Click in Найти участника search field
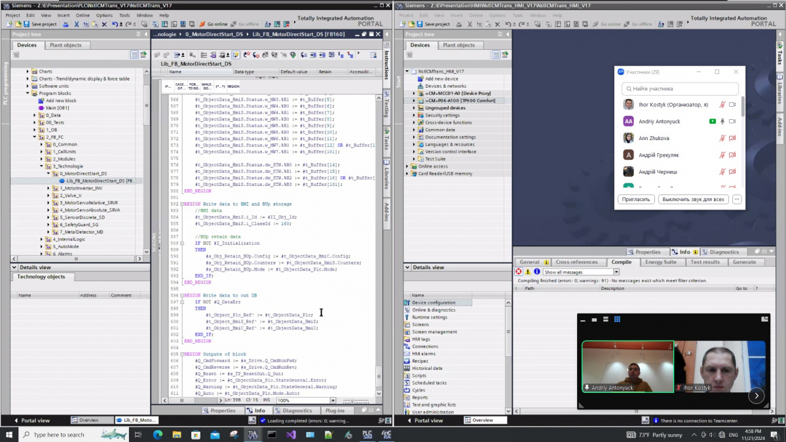 pyautogui.click(x=680, y=88)
